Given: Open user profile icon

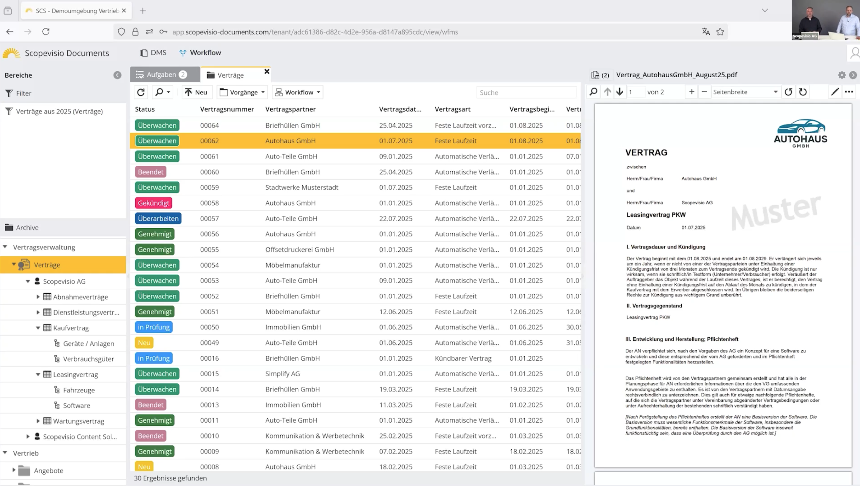Looking at the screenshot, I should pos(854,53).
